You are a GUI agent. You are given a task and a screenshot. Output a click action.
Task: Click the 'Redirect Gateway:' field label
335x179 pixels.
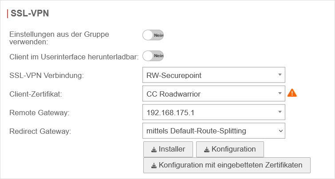click(40, 131)
